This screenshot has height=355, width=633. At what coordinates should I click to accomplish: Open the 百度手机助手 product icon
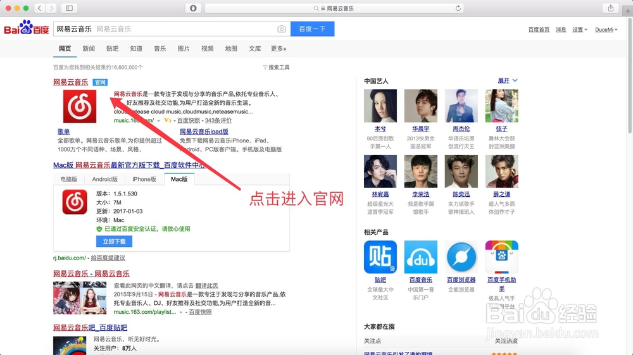(x=501, y=257)
